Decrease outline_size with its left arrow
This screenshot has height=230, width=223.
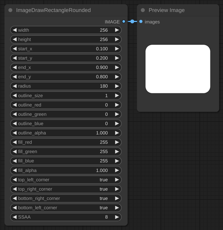point(15,96)
